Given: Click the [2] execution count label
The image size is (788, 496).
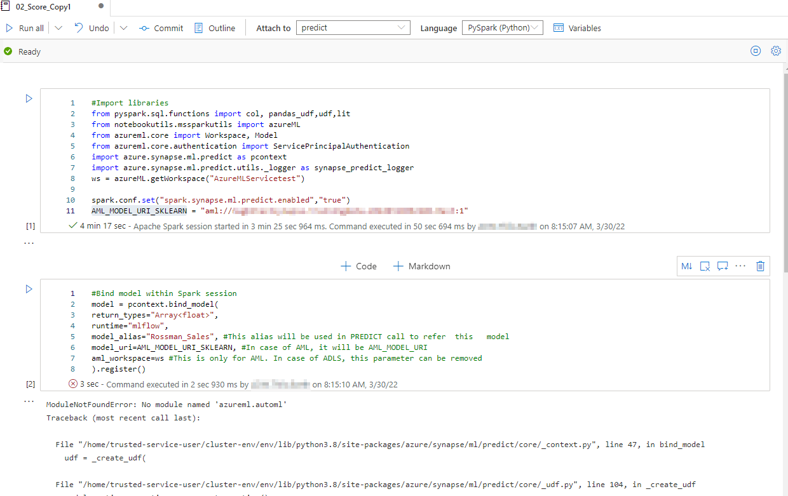Looking at the screenshot, I should (x=31, y=384).
